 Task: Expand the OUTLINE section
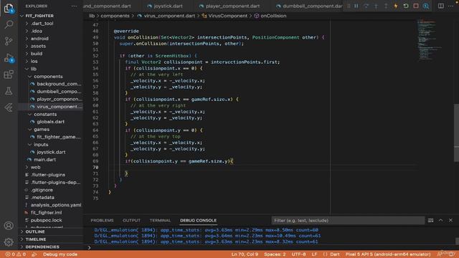pyautogui.click(x=35, y=231)
